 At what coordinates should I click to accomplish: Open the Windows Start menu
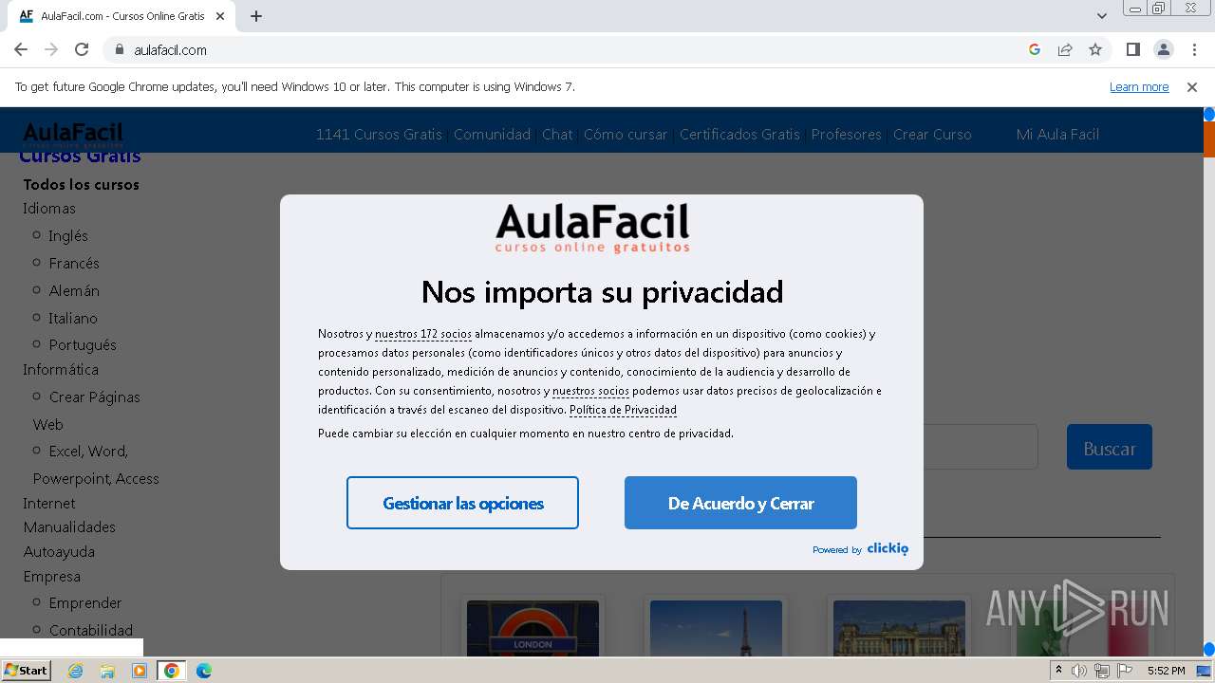26,671
